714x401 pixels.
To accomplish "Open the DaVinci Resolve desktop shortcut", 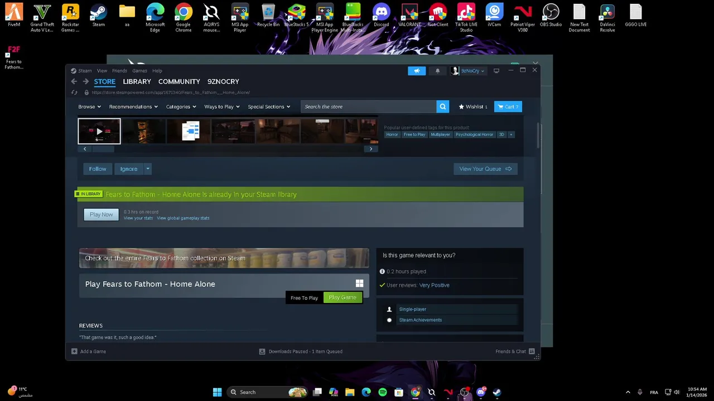I will (607, 18).
